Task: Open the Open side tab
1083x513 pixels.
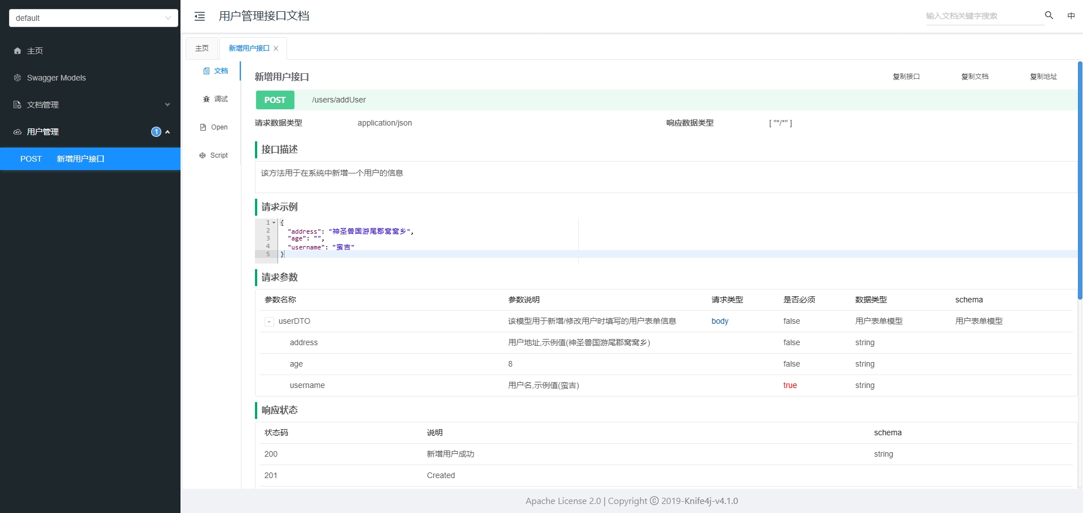Action: click(214, 127)
